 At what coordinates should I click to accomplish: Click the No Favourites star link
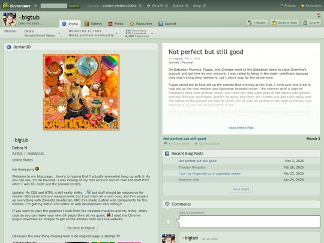[x=207, y=143]
